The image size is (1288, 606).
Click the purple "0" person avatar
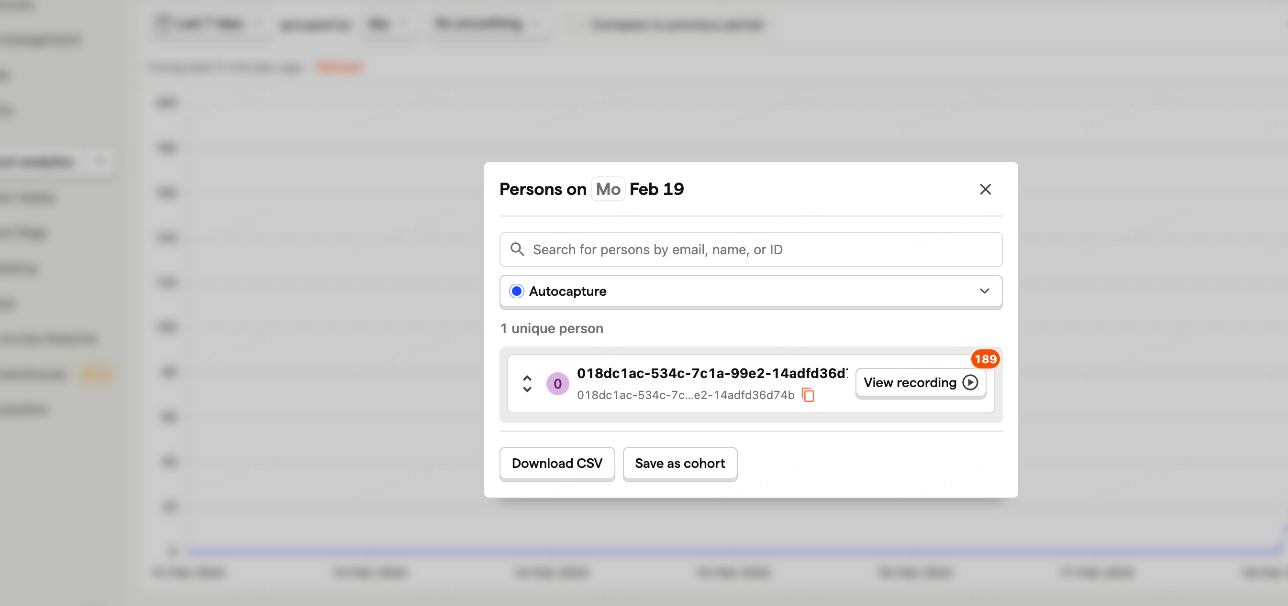click(557, 384)
